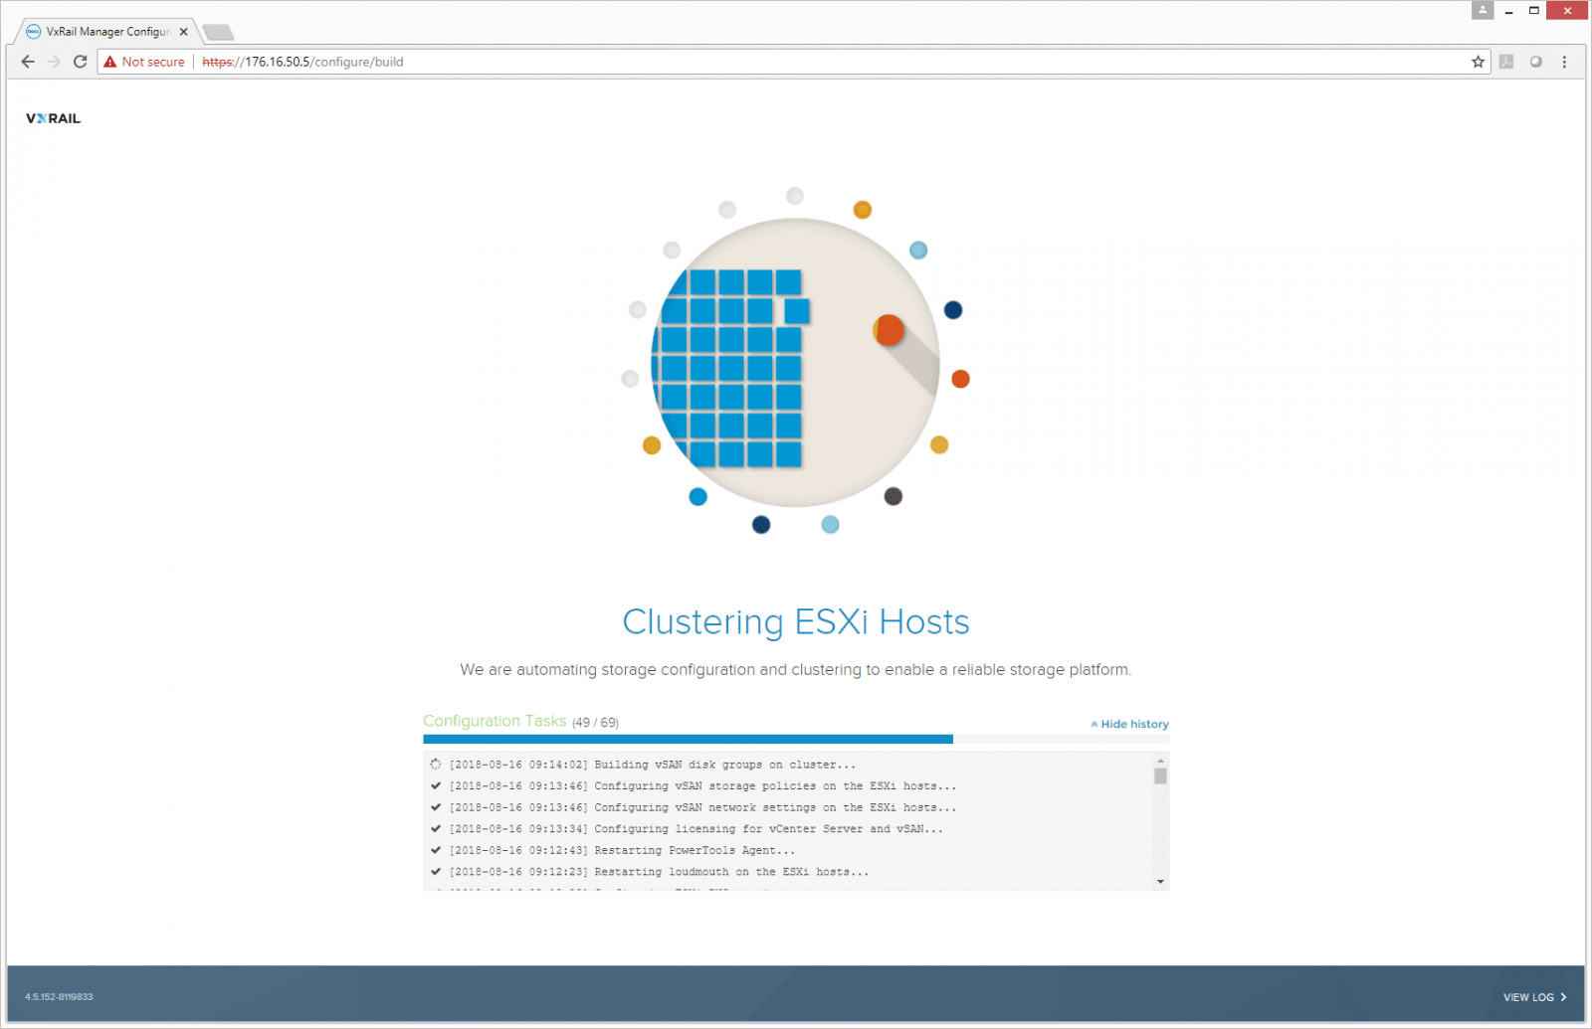The height and width of the screenshot is (1029, 1592).
Task: Click the 'Configuring vSAN network settings' log entry
Action: [702, 807]
